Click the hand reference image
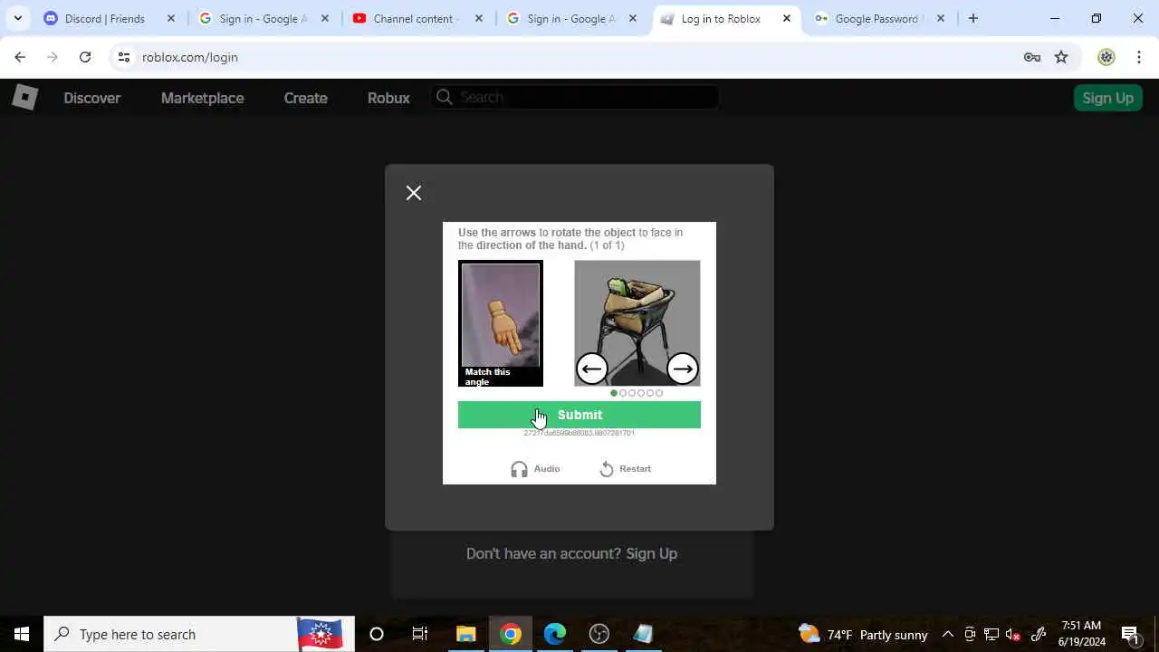The width and height of the screenshot is (1159, 652). [x=501, y=323]
